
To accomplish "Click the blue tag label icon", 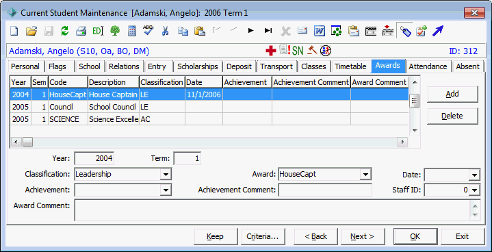I will pyautogui.click(x=405, y=31).
